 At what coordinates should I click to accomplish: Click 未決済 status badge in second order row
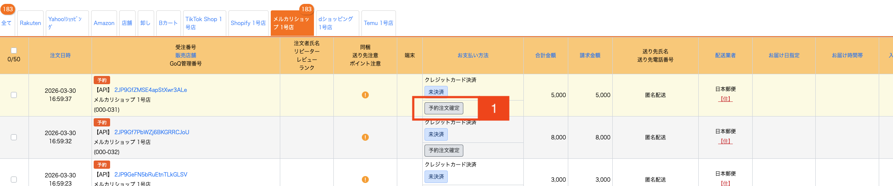click(x=436, y=134)
